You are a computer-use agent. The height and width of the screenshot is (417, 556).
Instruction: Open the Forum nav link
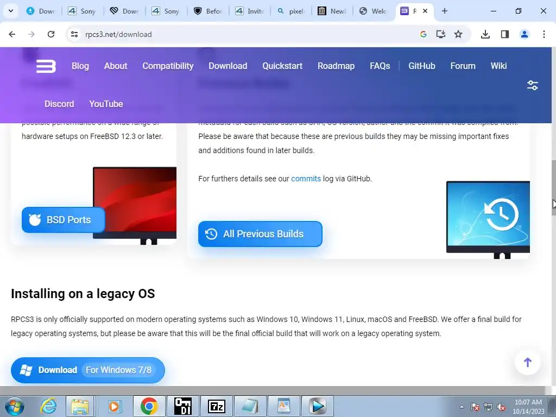click(463, 66)
